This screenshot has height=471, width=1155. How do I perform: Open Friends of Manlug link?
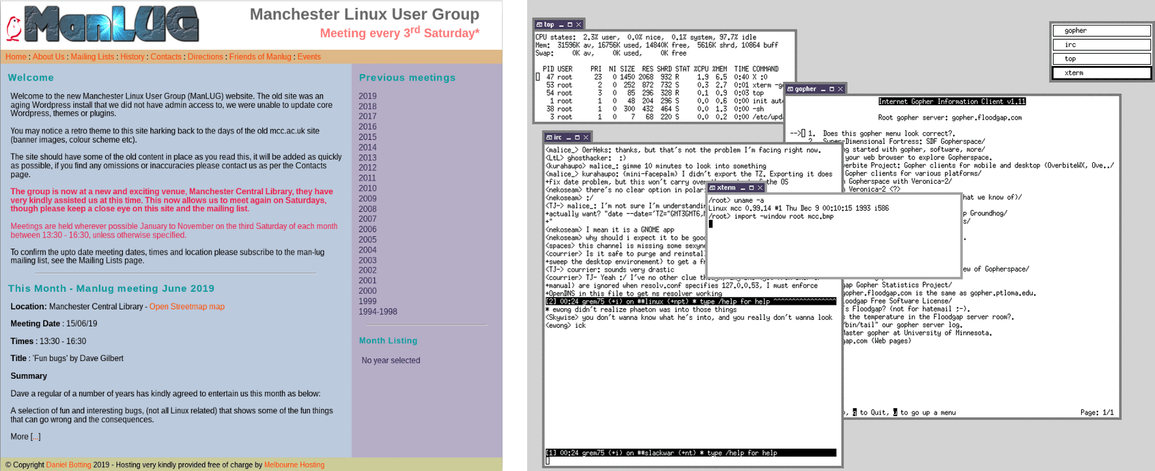pos(260,57)
